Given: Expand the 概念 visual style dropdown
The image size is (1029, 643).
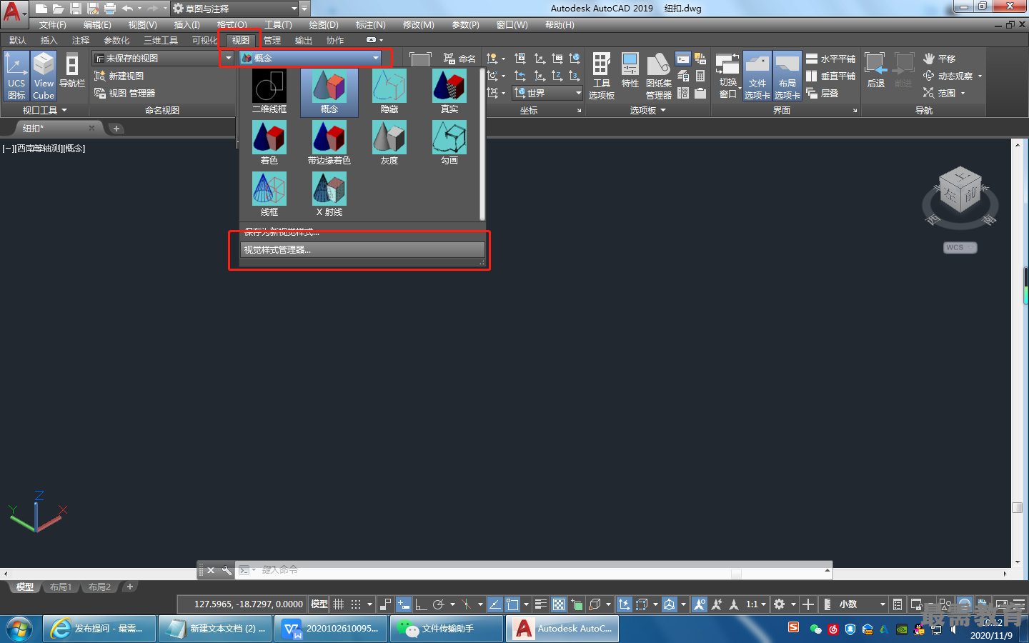Looking at the screenshot, I should 376,58.
